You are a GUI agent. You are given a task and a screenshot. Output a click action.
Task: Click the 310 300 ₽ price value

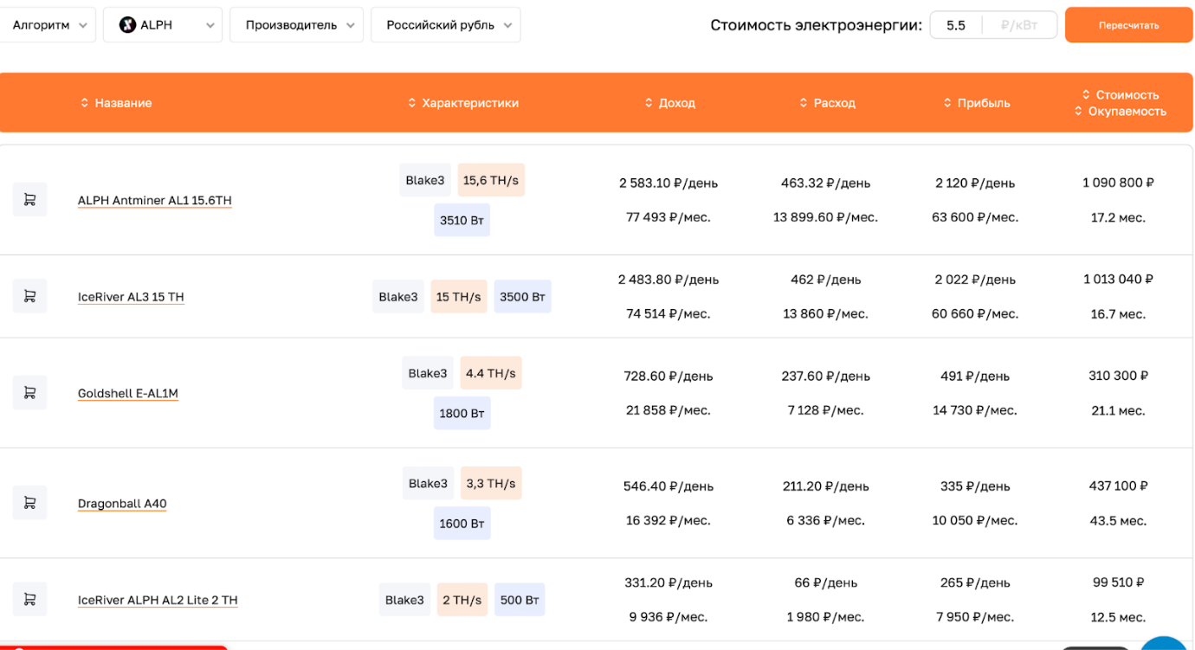click(x=1119, y=376)
